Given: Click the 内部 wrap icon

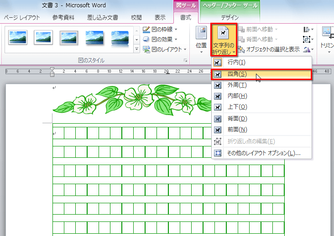Looking at the screenshot, I should pos(218,96).
